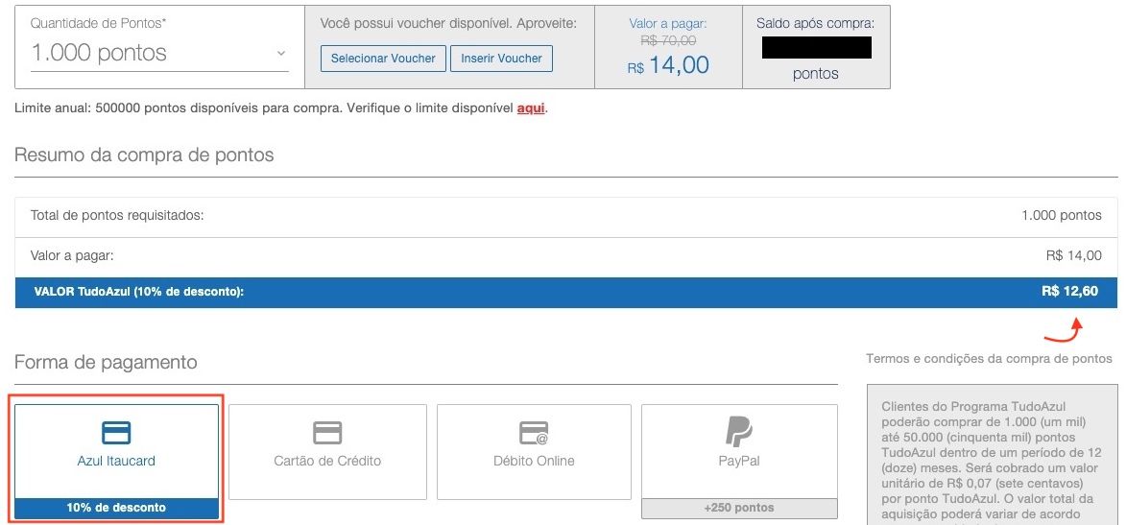Click the 'Saldo após compra:' label
Viewport: 1126px width, 525px height.
[815, 24]
